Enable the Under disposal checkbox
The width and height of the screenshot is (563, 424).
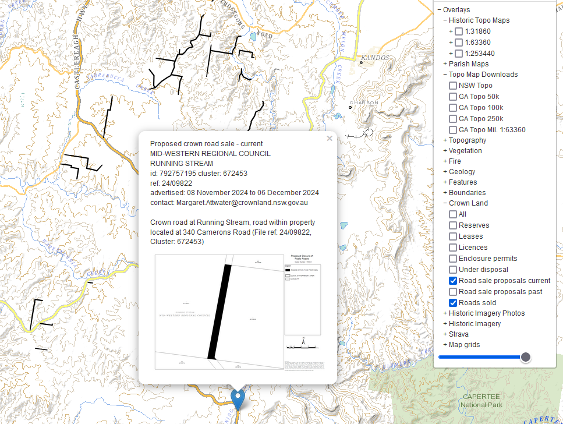point(453,270)
